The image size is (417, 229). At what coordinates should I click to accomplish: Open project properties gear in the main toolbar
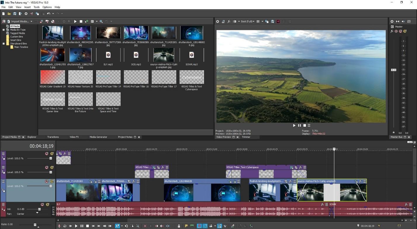[x=26, y=14]
